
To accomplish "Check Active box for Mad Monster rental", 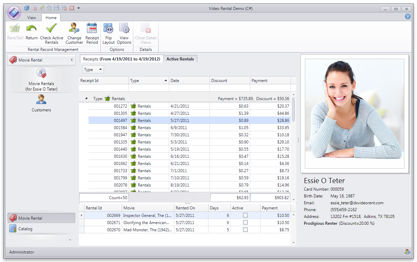I will [245, 230].
